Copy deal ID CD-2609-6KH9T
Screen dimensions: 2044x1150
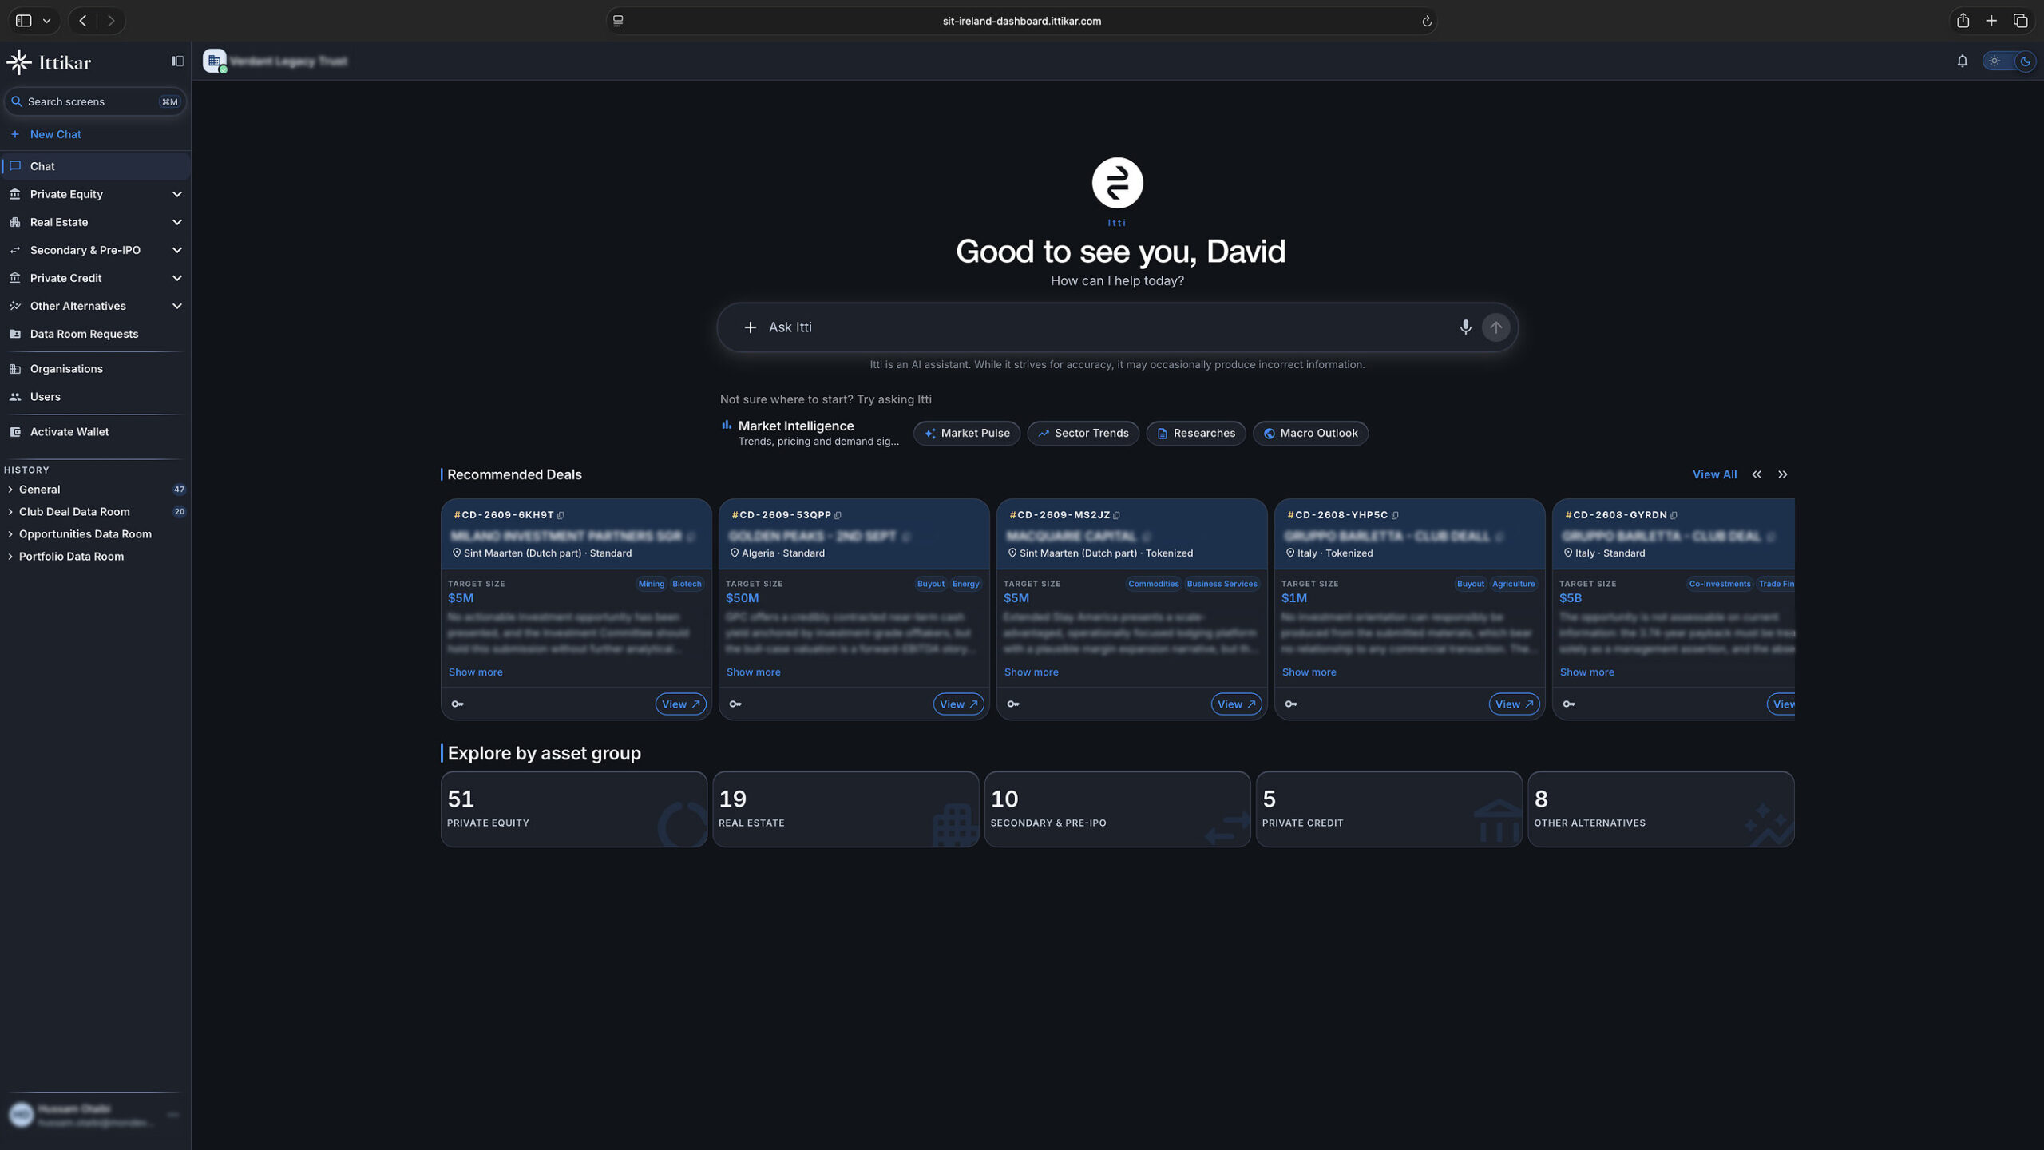coord(561,515)
